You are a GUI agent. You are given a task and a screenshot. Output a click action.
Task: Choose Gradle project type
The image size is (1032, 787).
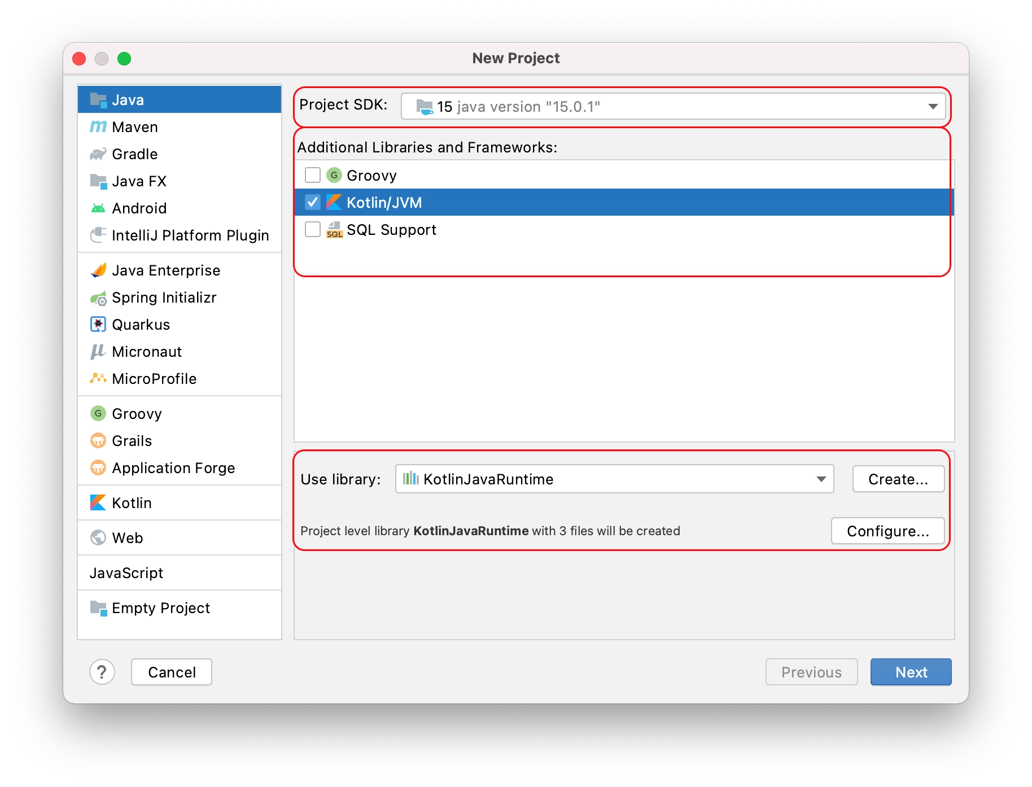[x=180, y=154]
